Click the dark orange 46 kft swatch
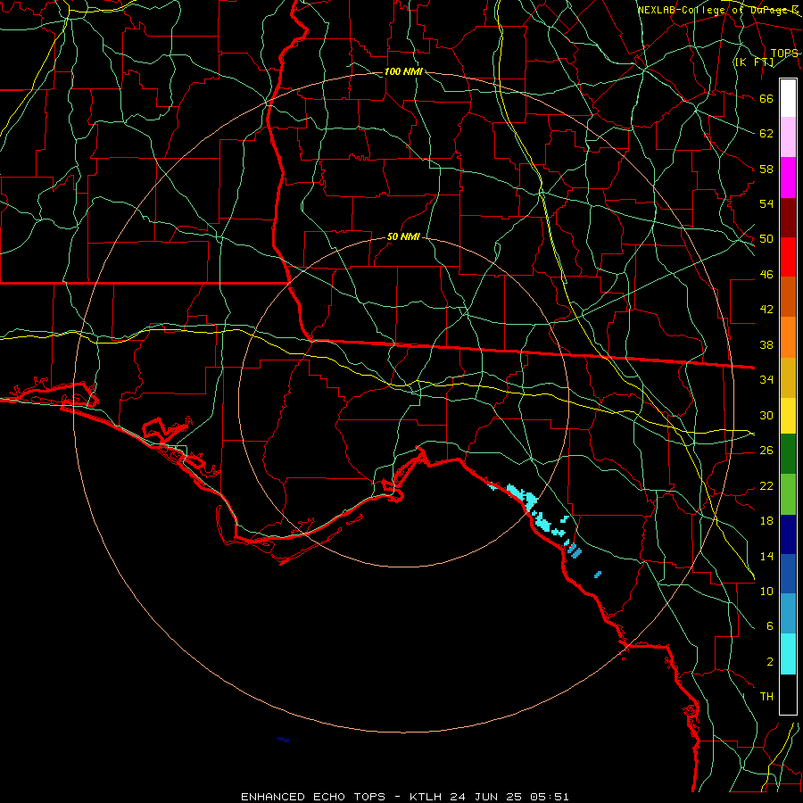 coord(788,297)
